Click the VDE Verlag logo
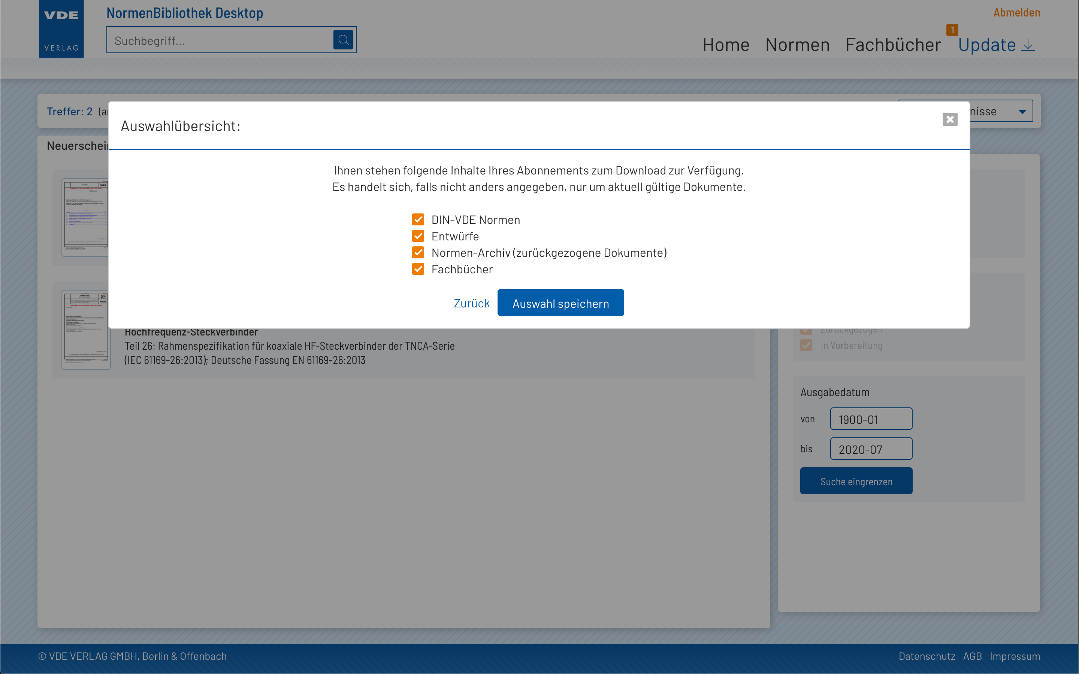 [61, 28]
